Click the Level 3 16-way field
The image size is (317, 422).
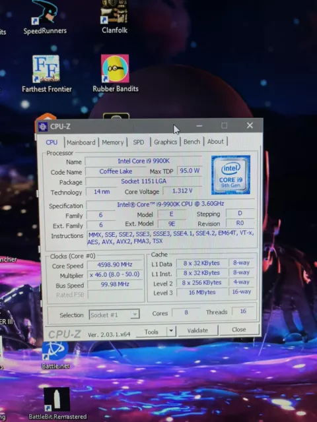(x=242, y=291)
